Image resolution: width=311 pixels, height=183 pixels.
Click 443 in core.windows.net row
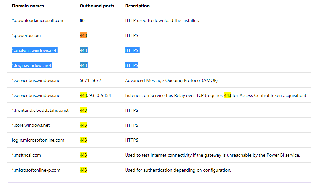83,125
